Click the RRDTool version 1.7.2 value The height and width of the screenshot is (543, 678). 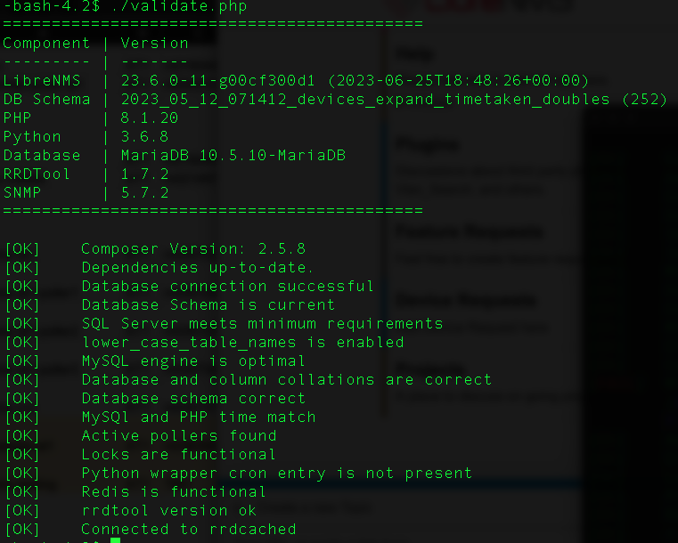[x=144, y=174]
